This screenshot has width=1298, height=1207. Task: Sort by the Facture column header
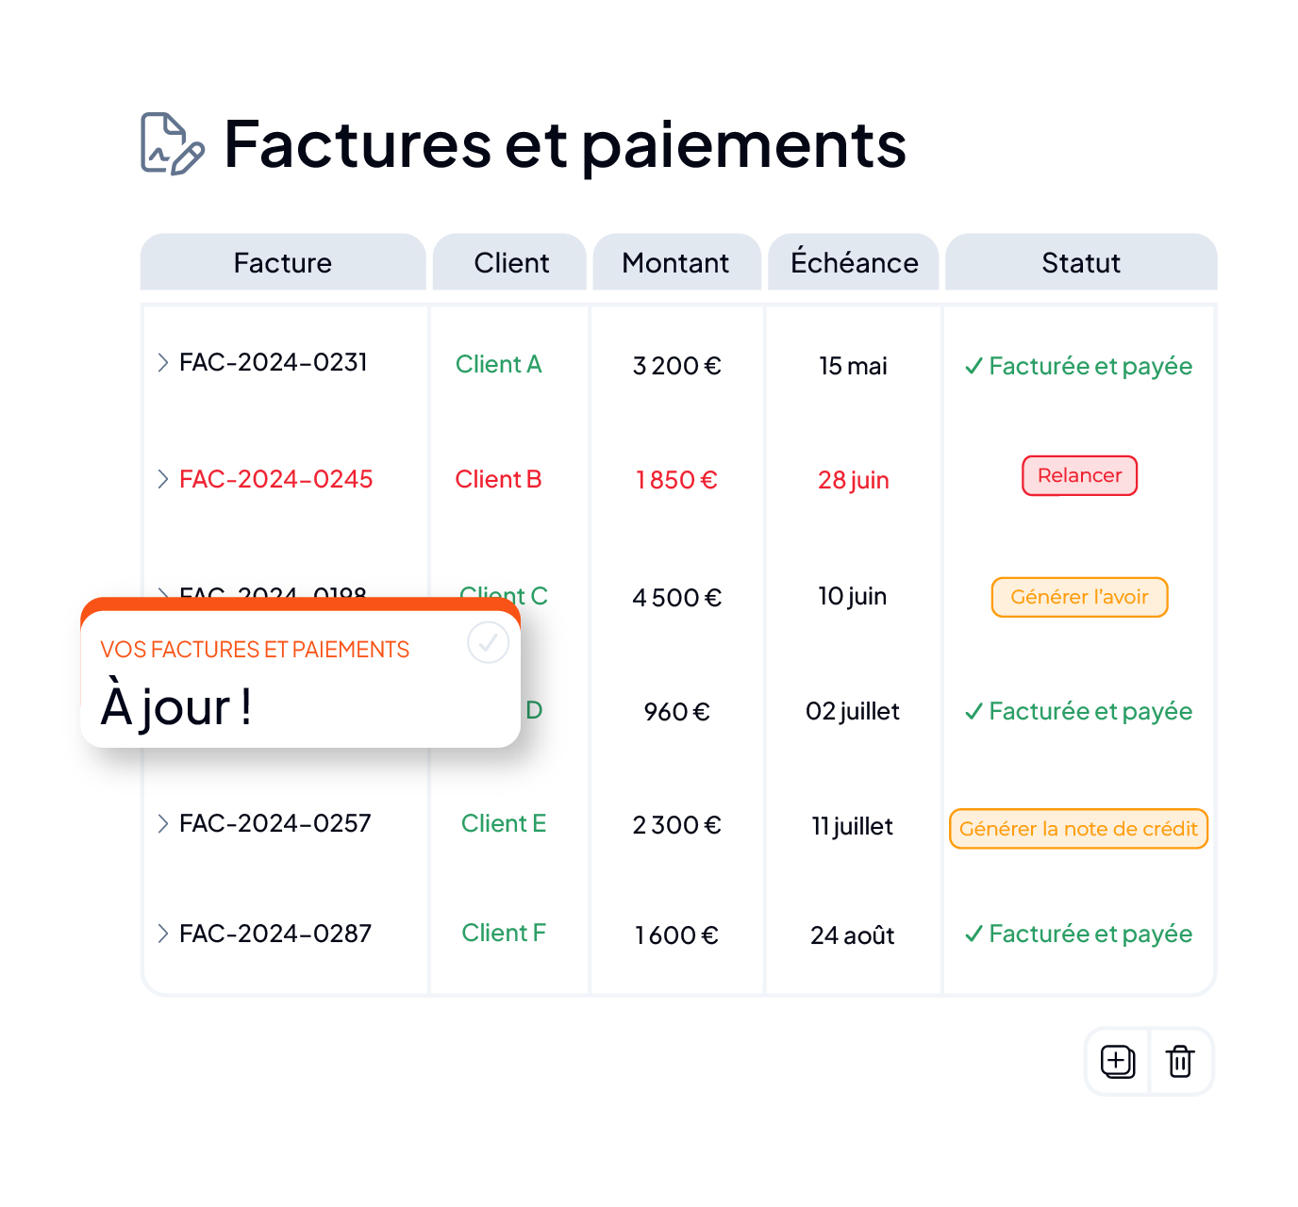283,262
